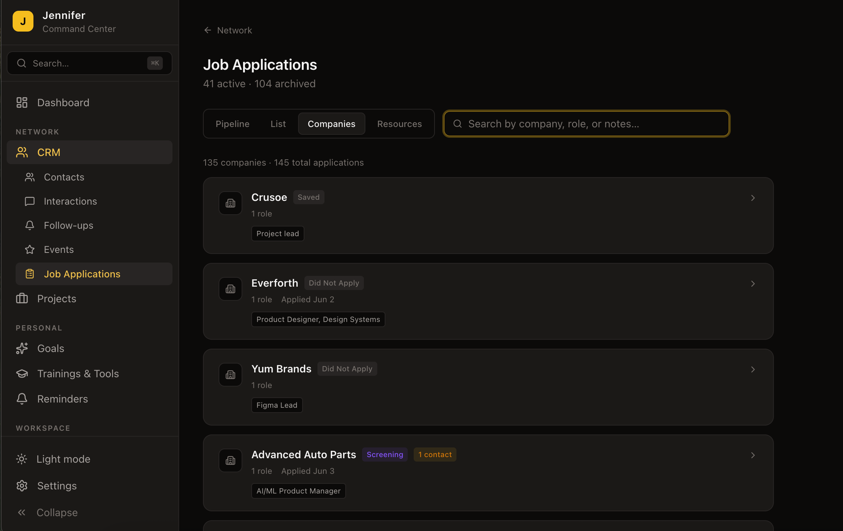Click the ⌘K shortcut badge
This screenshot has height=531, width=843.
tap(155, 63)
